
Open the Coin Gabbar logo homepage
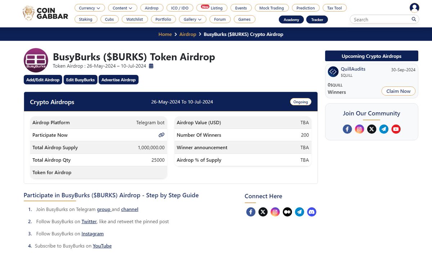tap(45, 13)
